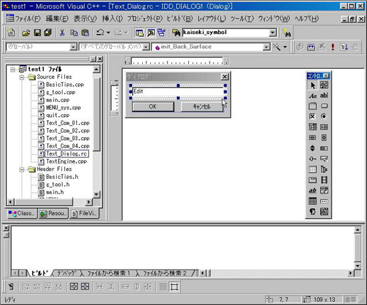Open the ビルド(B) menu
This screenshot has width=367, height=305.
click(179, 19)
